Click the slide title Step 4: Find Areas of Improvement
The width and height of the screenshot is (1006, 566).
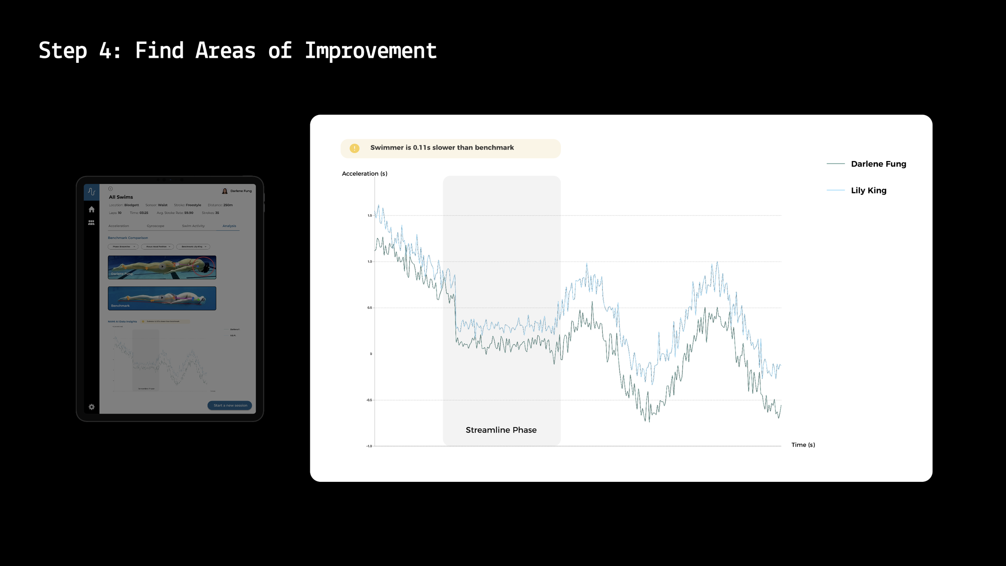point(237,51)
